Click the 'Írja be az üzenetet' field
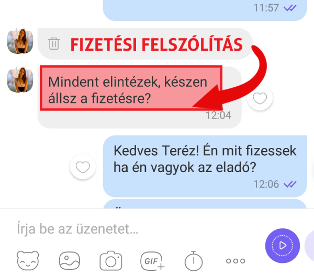Viewport: 314px width, 276px height. [x=138, y=229]
